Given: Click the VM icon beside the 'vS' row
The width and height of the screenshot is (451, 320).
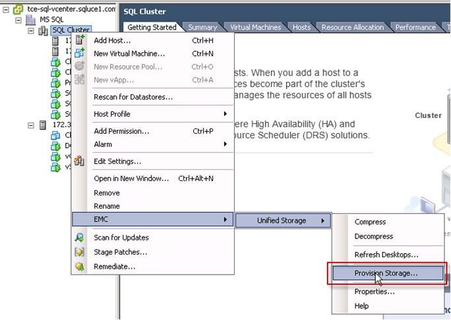Looking at the screenshot, I should point(55,167).
